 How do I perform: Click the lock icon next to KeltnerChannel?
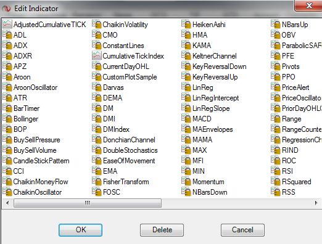tap(186, 55)
